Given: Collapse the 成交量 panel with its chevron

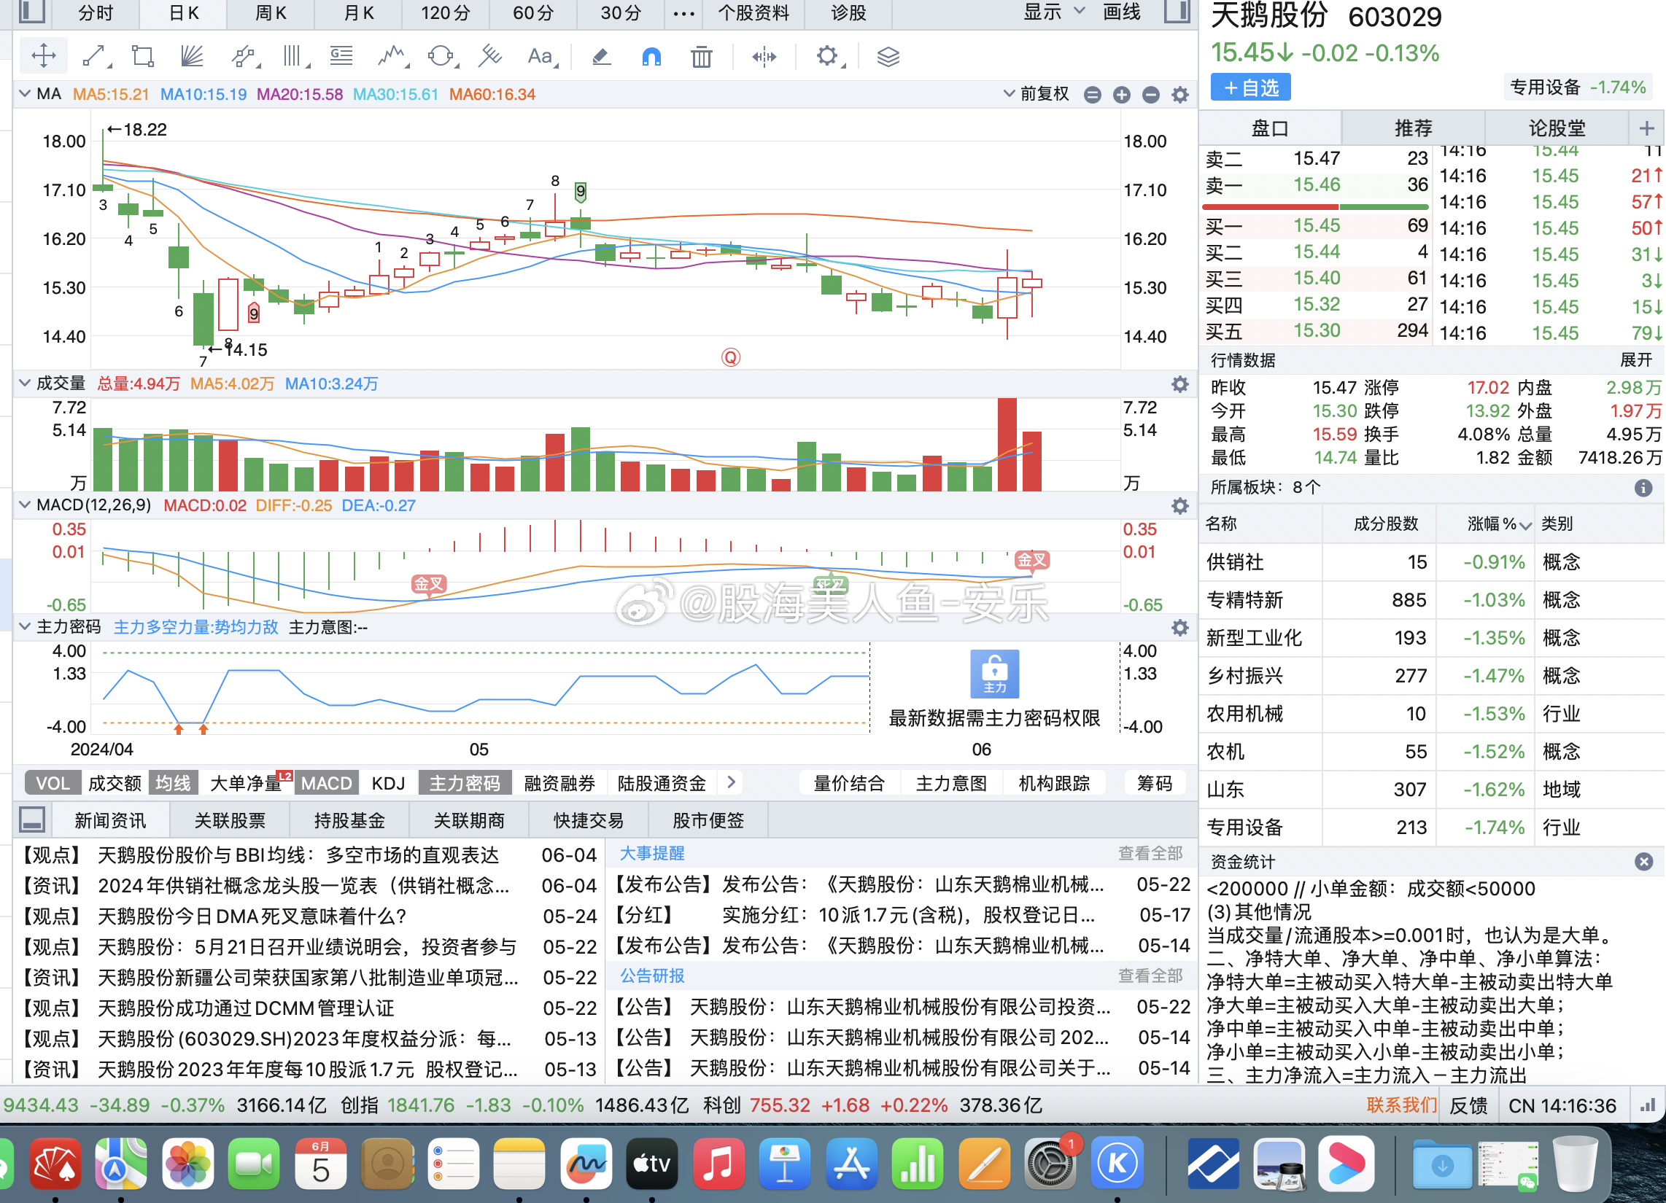Looking at the screenshot, I should (x=24, y=383).
